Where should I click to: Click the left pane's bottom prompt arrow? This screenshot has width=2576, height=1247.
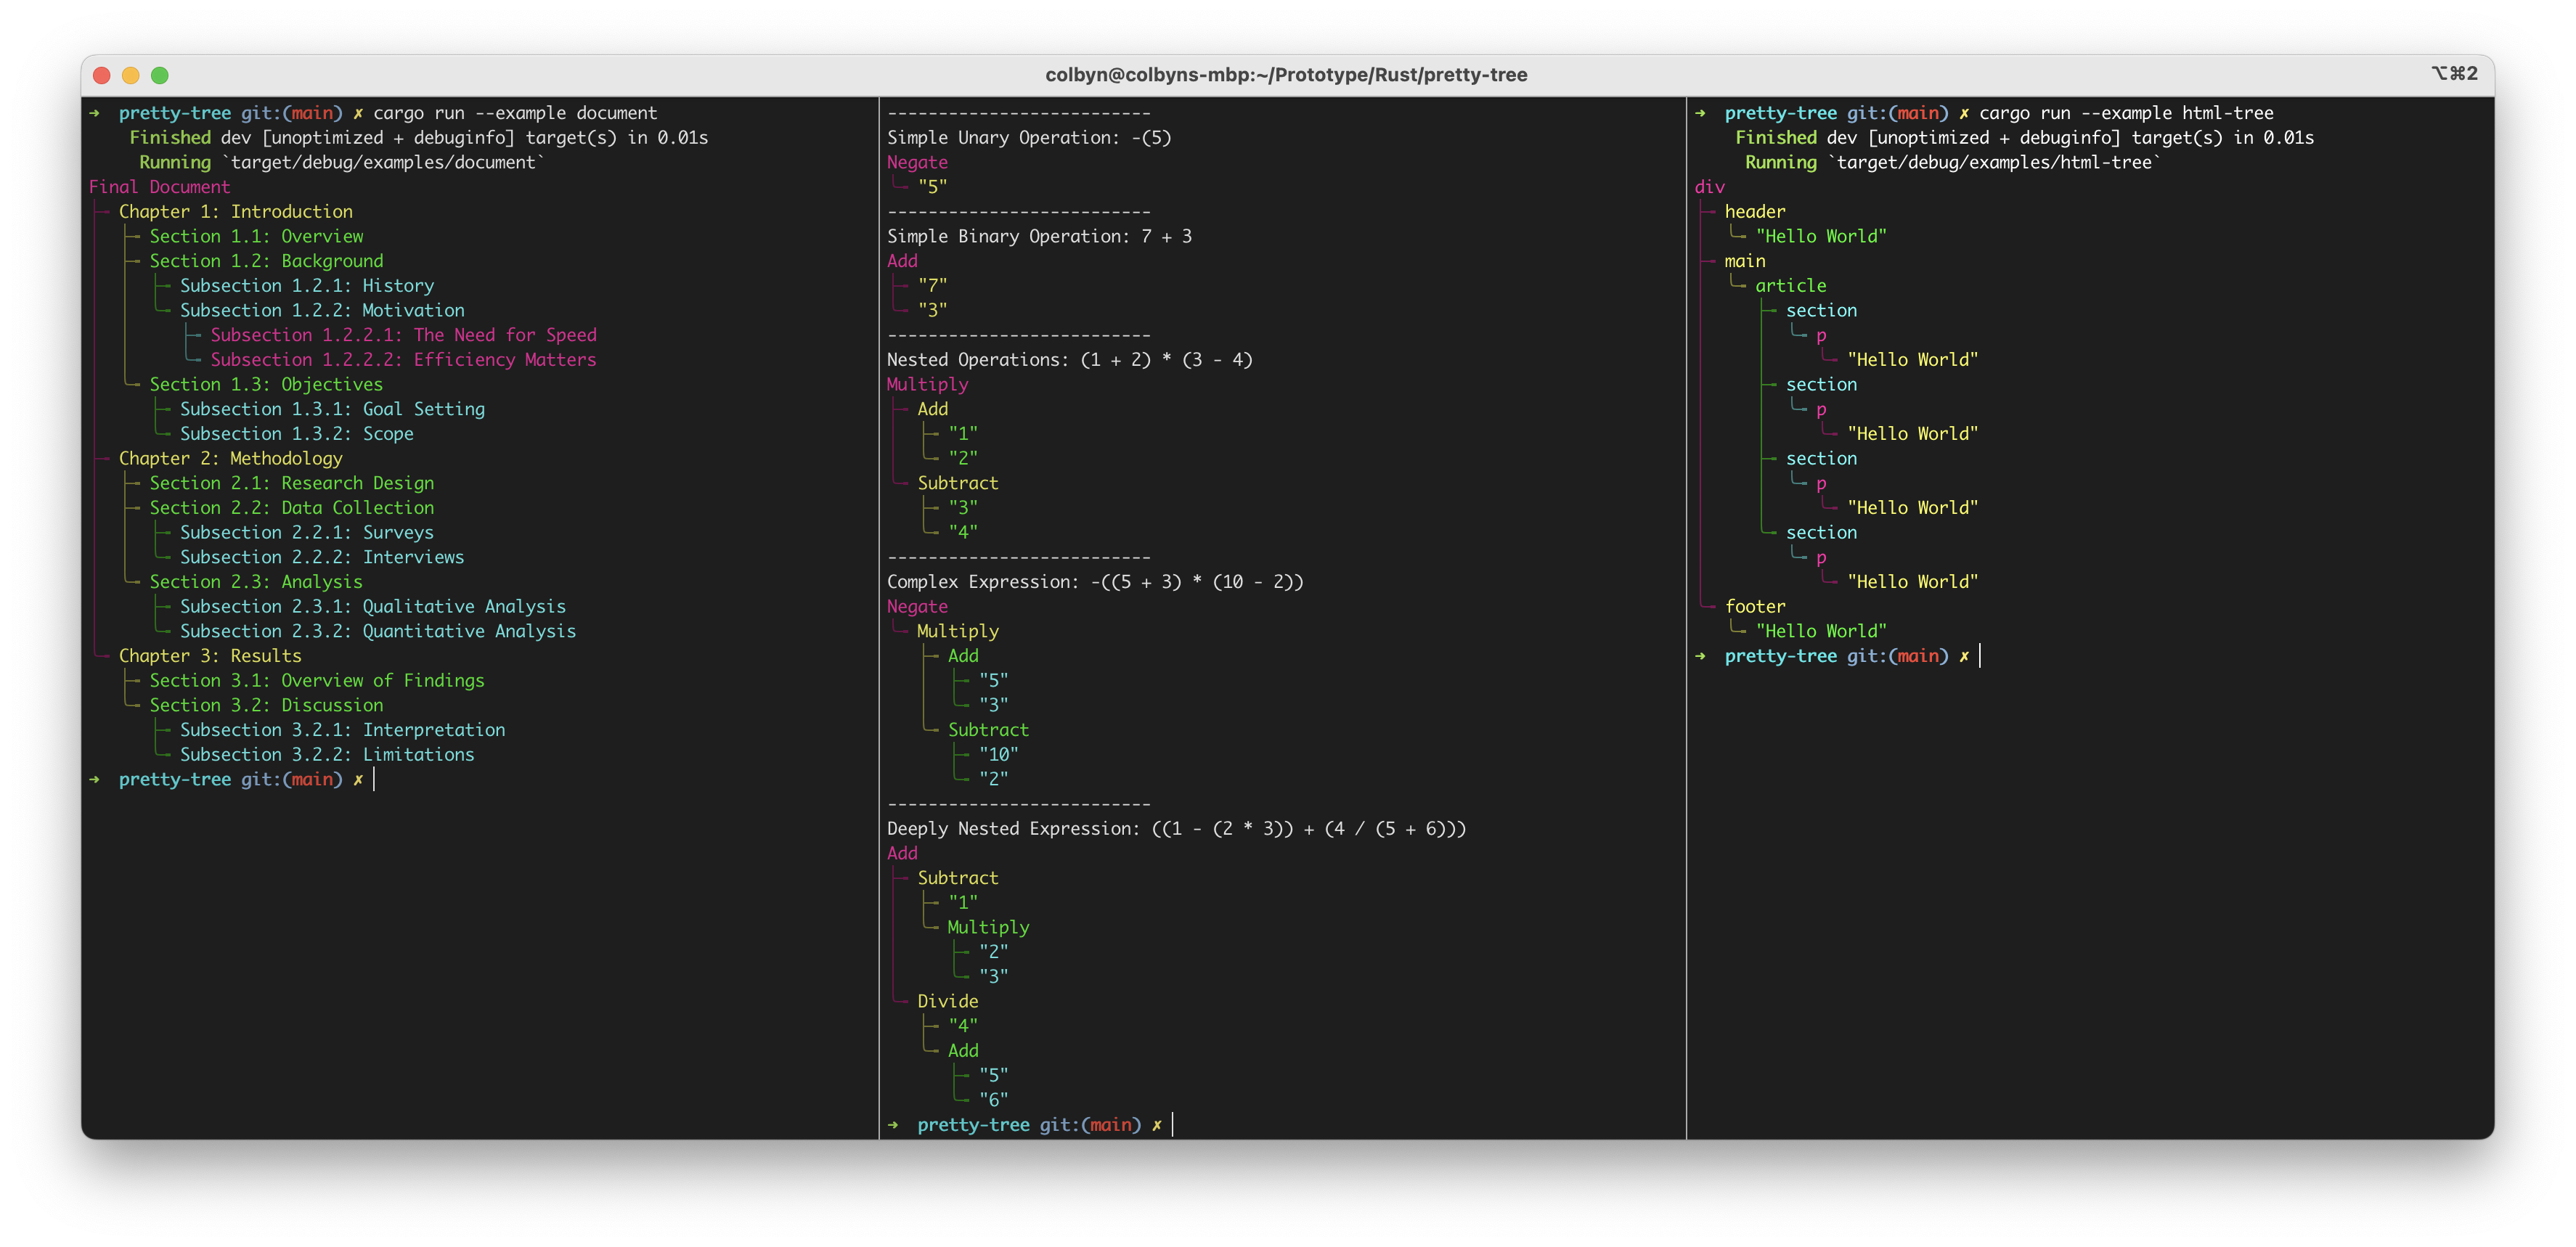tap(95, 779)
